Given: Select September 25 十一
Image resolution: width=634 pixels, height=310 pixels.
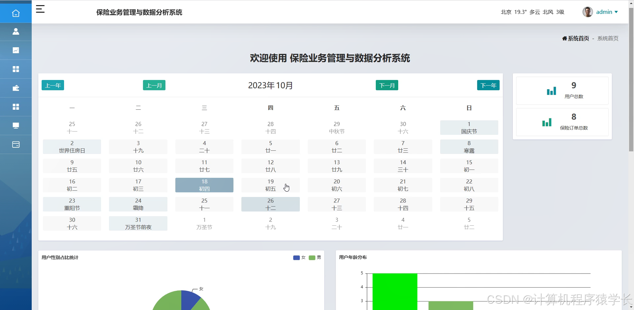Looking at the screenshot, I should pyautogui.click(x=72, y=128).
